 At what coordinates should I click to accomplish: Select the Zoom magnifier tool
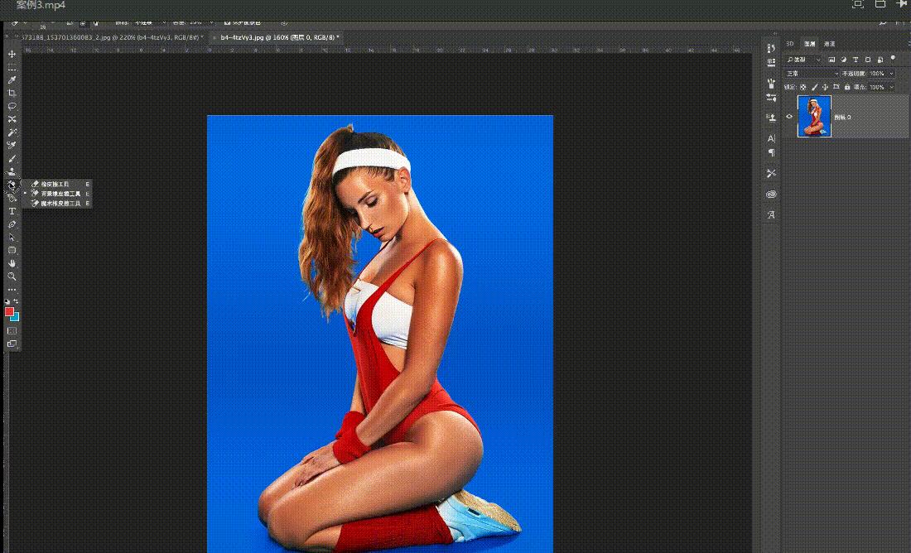[x=12, y=276]
